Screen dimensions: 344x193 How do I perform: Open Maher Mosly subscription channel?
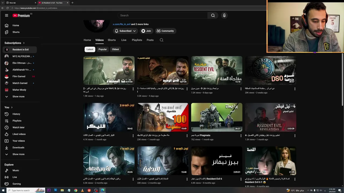click(20, 90)
